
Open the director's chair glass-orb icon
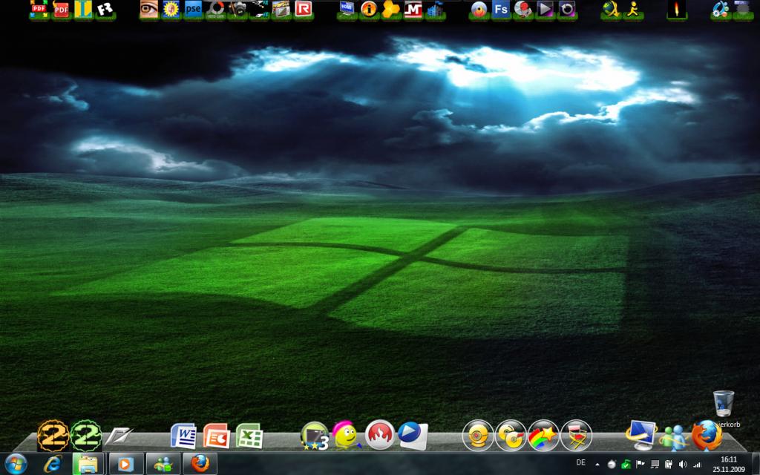[576, 435]
